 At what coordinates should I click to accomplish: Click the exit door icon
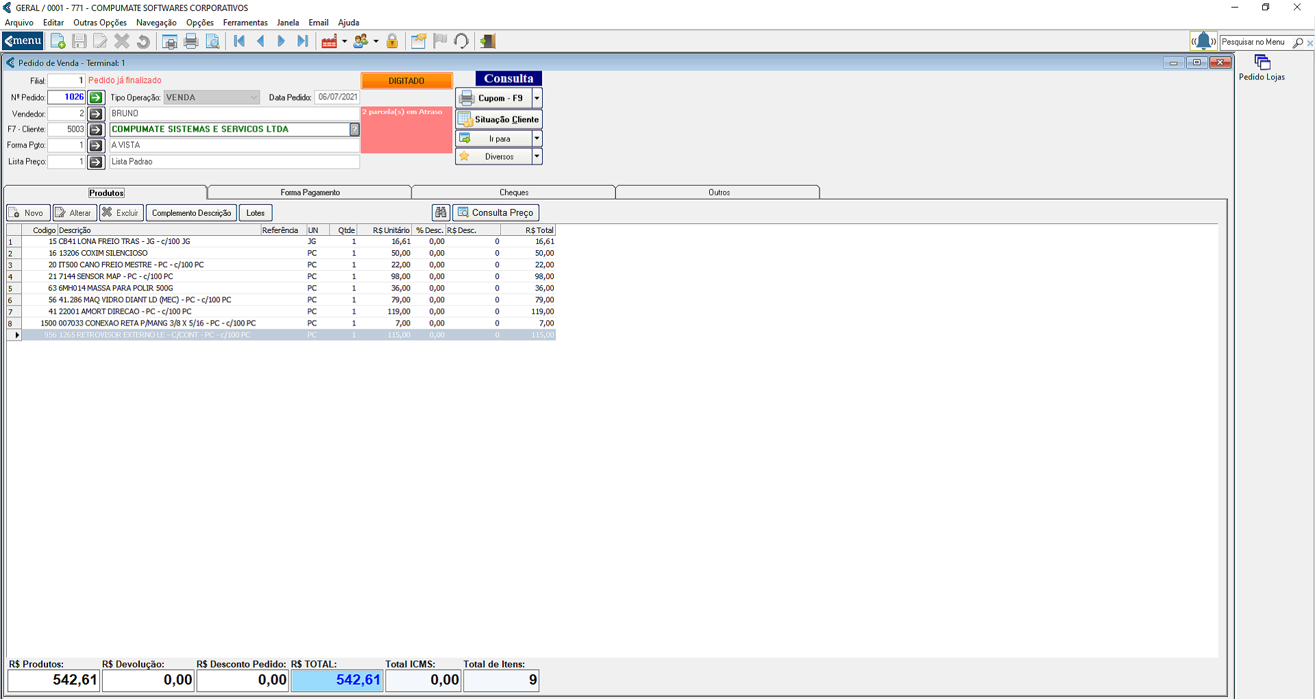487,42
